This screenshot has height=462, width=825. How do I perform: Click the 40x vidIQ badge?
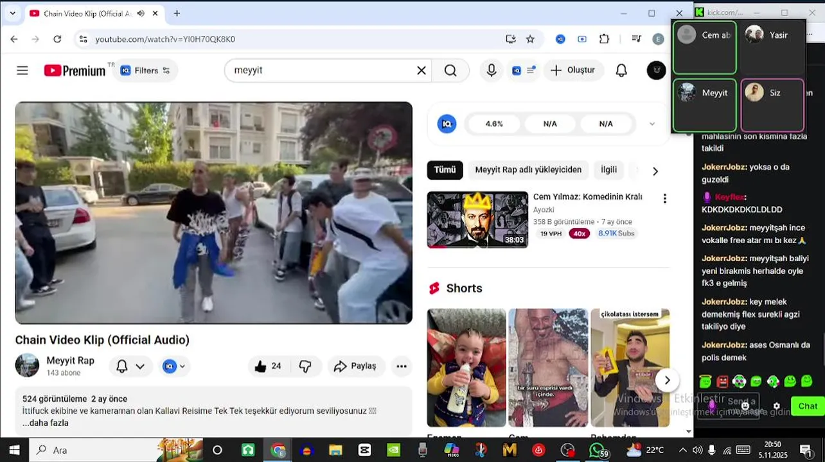point(580,234)
